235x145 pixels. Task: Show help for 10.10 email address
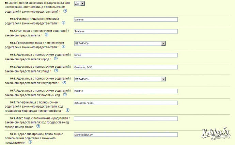(31, 142)
